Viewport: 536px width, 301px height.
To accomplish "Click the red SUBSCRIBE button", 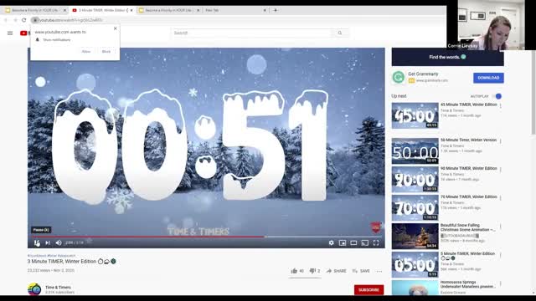I will (368, 290).
